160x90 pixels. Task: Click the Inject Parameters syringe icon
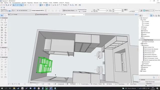pos(10,5)
